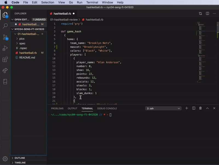Screen dimensions: 219x165
Task: Expand the pics folder
Action: [x=17, y=39]
